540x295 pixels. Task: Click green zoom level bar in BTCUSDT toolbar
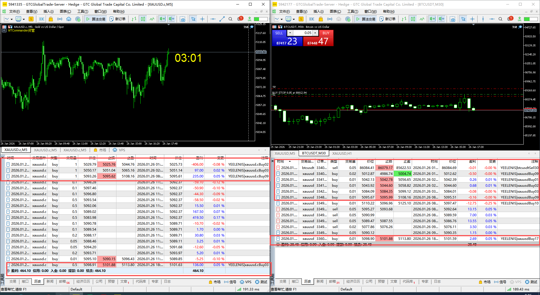click(531, 19)
